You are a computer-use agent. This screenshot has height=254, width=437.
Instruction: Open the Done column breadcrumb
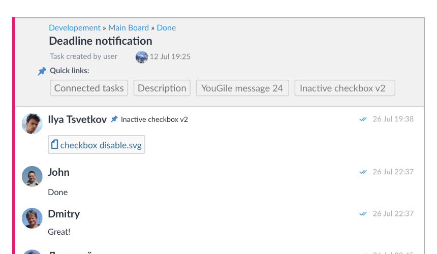pyautogui.click(x=166, y=28)
